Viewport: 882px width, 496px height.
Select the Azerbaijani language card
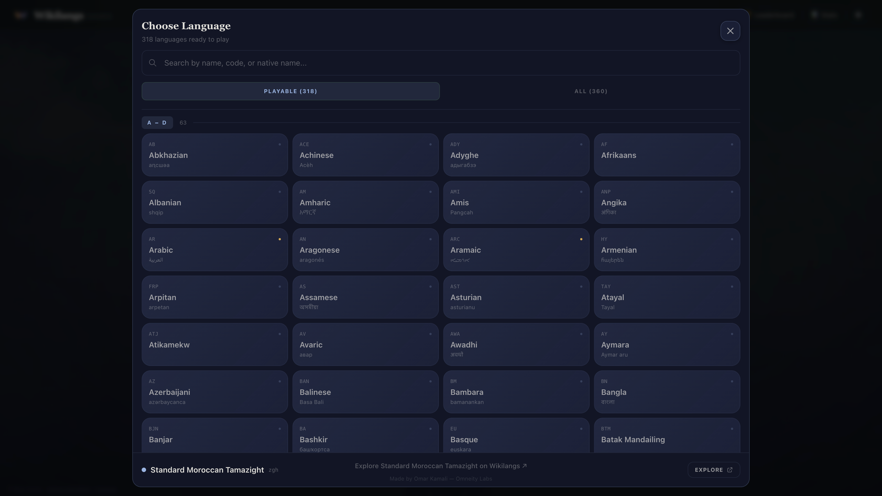[214, 392]
